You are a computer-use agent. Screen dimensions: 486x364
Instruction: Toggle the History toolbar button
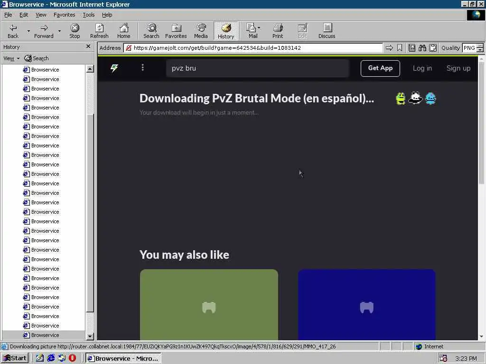click(226, 31)
